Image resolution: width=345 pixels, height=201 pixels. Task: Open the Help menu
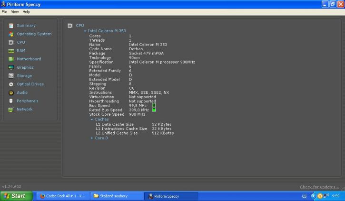point(26,12)
